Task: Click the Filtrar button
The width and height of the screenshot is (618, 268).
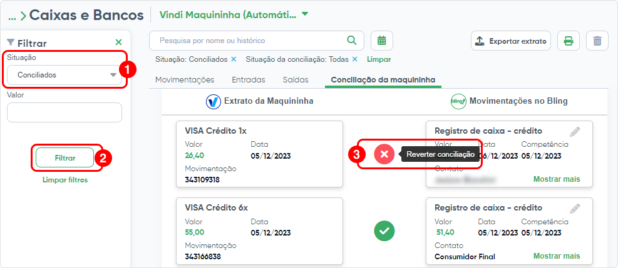Action: (64, 158)
